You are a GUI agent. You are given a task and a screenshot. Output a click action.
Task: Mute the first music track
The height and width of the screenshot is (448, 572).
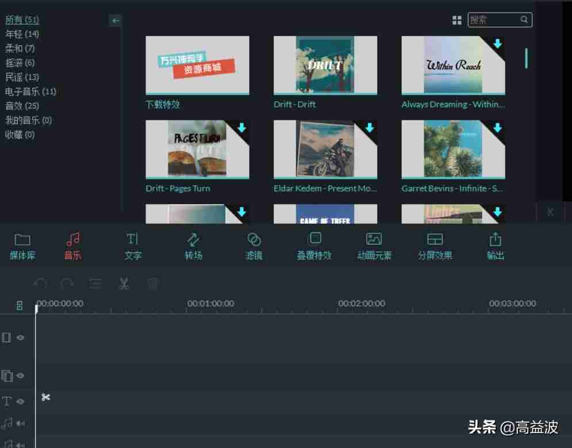21,423
